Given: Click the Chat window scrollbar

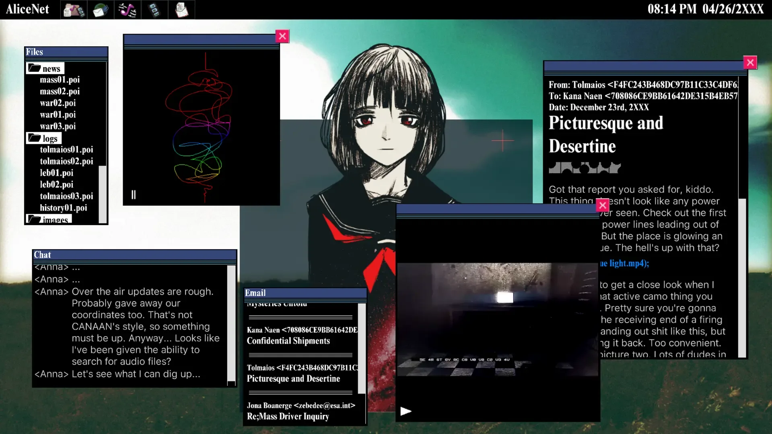Looking at the screenshot, I should (231, 323).
